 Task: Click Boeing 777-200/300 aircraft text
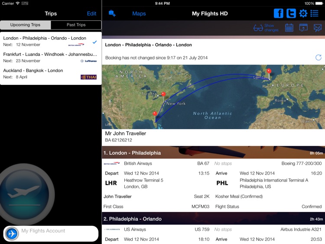click(x=302, y=163)
